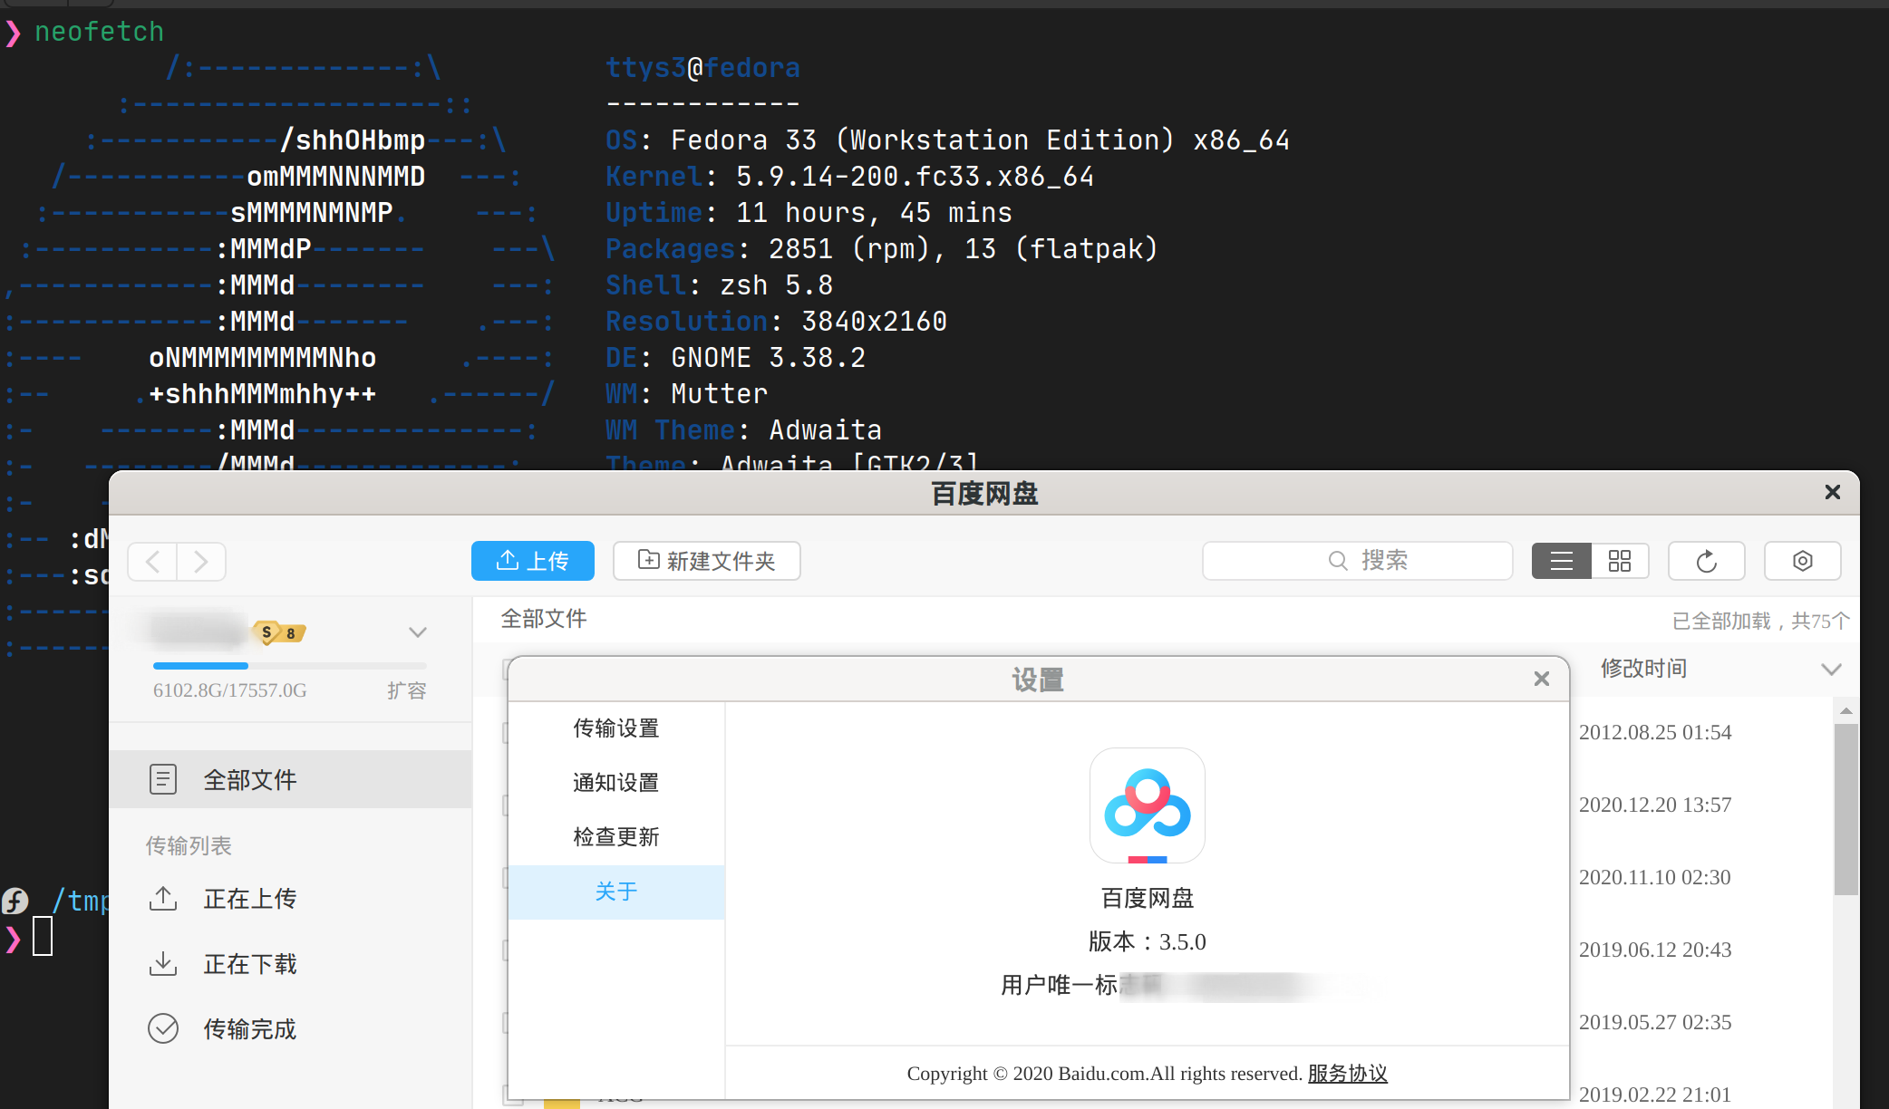Click 扩容 to expand storage
Viewport: 1889px width, 1109px height.
(406, 690)
